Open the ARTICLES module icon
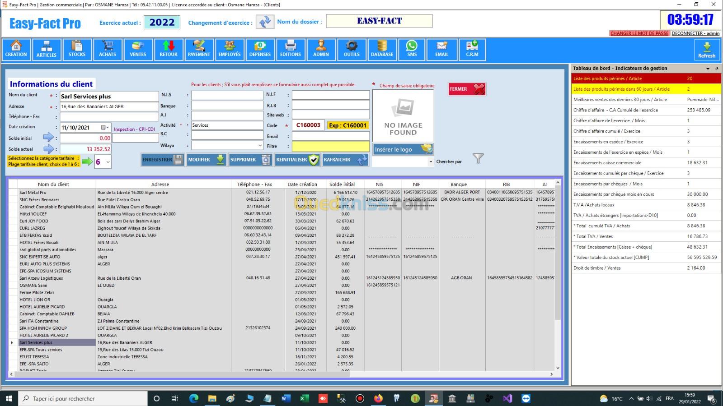The width and height of the screenshot is (723, 406). click(x=47, y=49)
